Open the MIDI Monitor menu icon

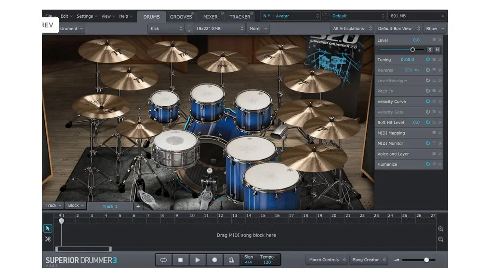click(x=434, y=143)
